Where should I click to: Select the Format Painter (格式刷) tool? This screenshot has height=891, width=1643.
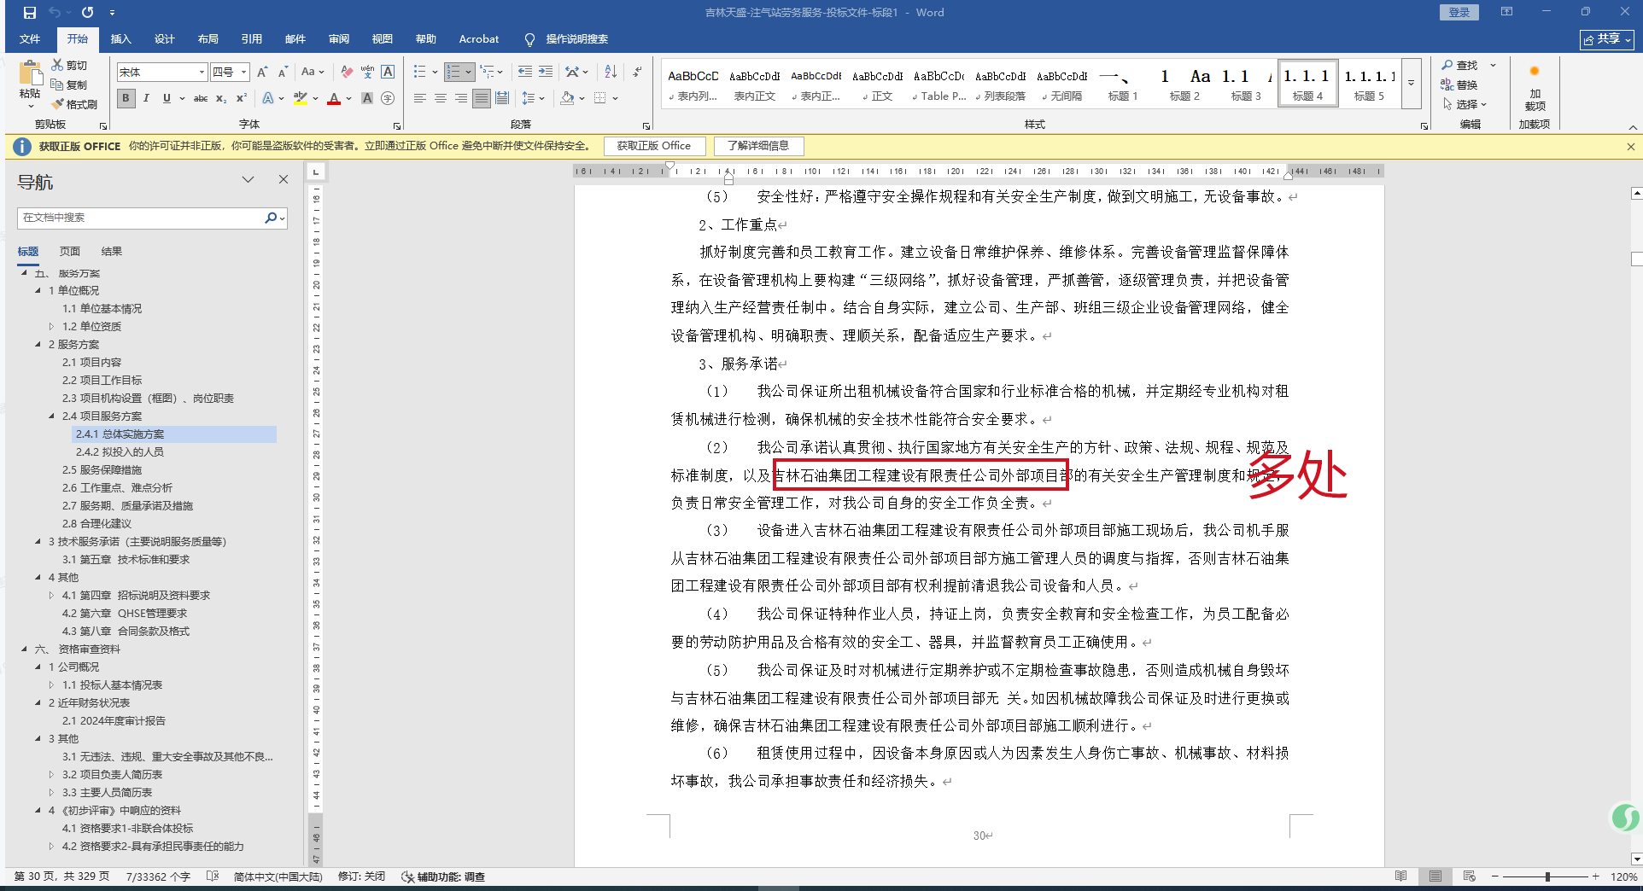(73, 104)
